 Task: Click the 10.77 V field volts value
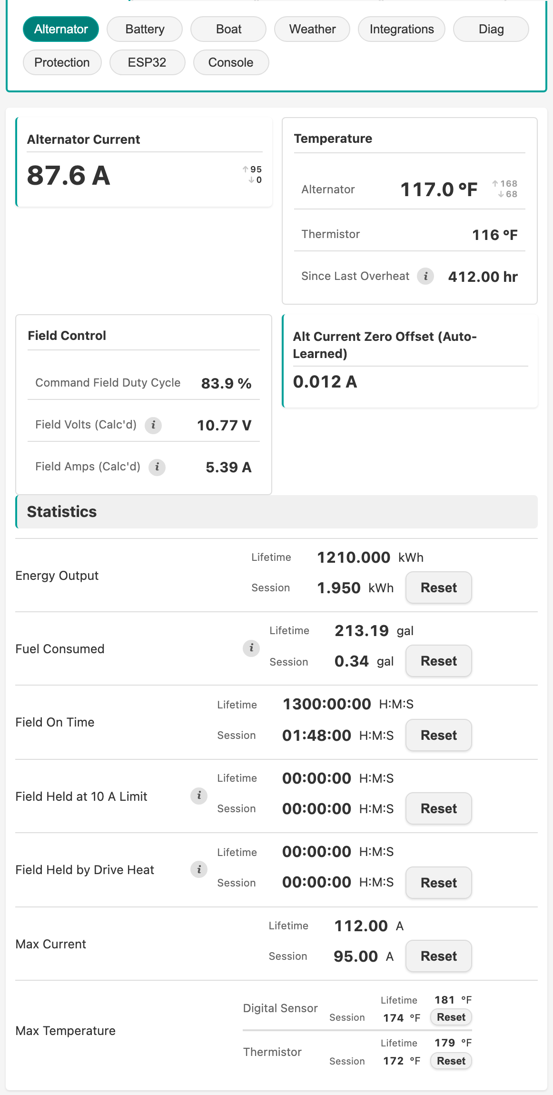pyautogui.click(x=224, y=425)
